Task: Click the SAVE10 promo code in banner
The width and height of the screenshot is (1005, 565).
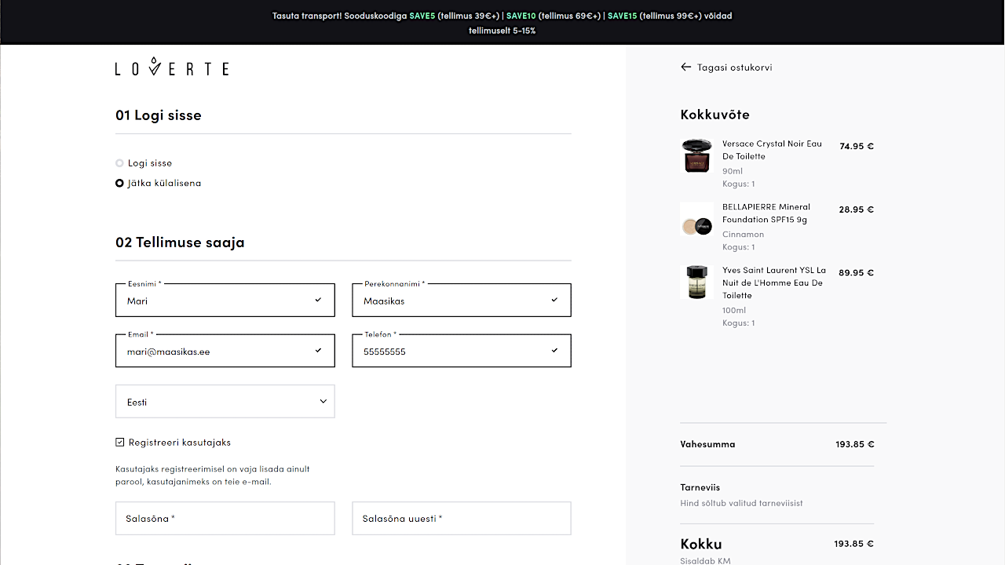Action: (x=521, y=16)
